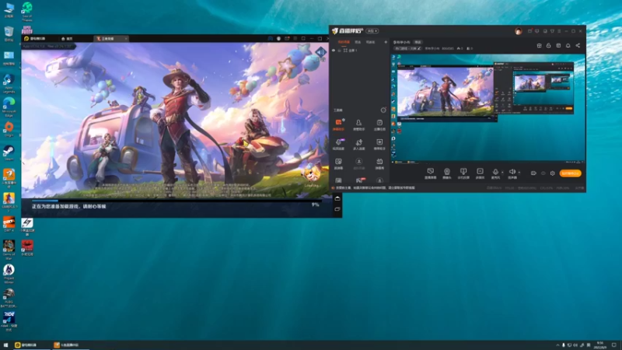This screenshot has height=350, width=622.
Task: Switch to the second scene tab
Action: click(358, 42)
